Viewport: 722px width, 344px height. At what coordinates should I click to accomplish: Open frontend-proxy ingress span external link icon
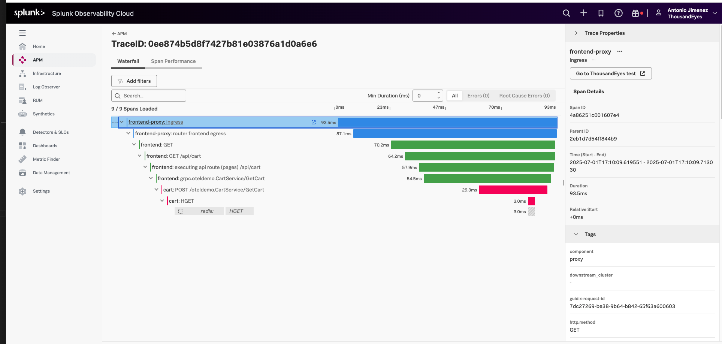(314, 122)
